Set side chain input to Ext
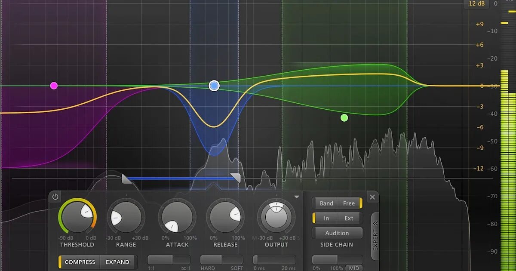The width and height of the screenshot is (516, 271). 349,219
